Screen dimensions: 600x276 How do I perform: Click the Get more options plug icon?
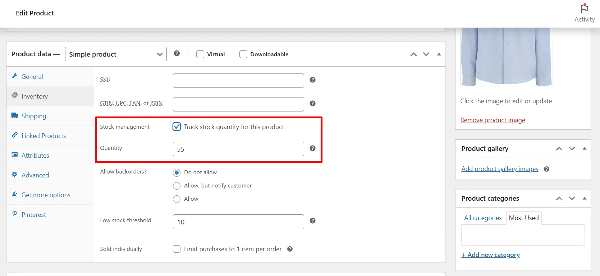click(15, 194)
